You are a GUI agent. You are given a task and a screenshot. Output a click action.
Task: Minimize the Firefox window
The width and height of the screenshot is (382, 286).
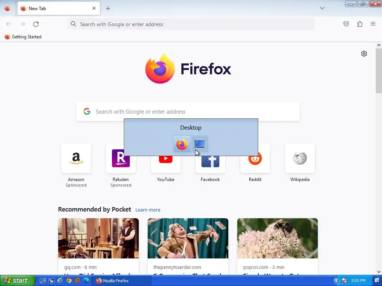tap(351, 4)
